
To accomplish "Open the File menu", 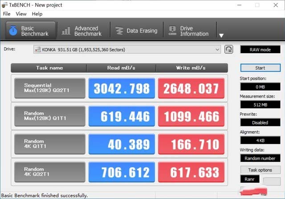I will pos(7,14).
